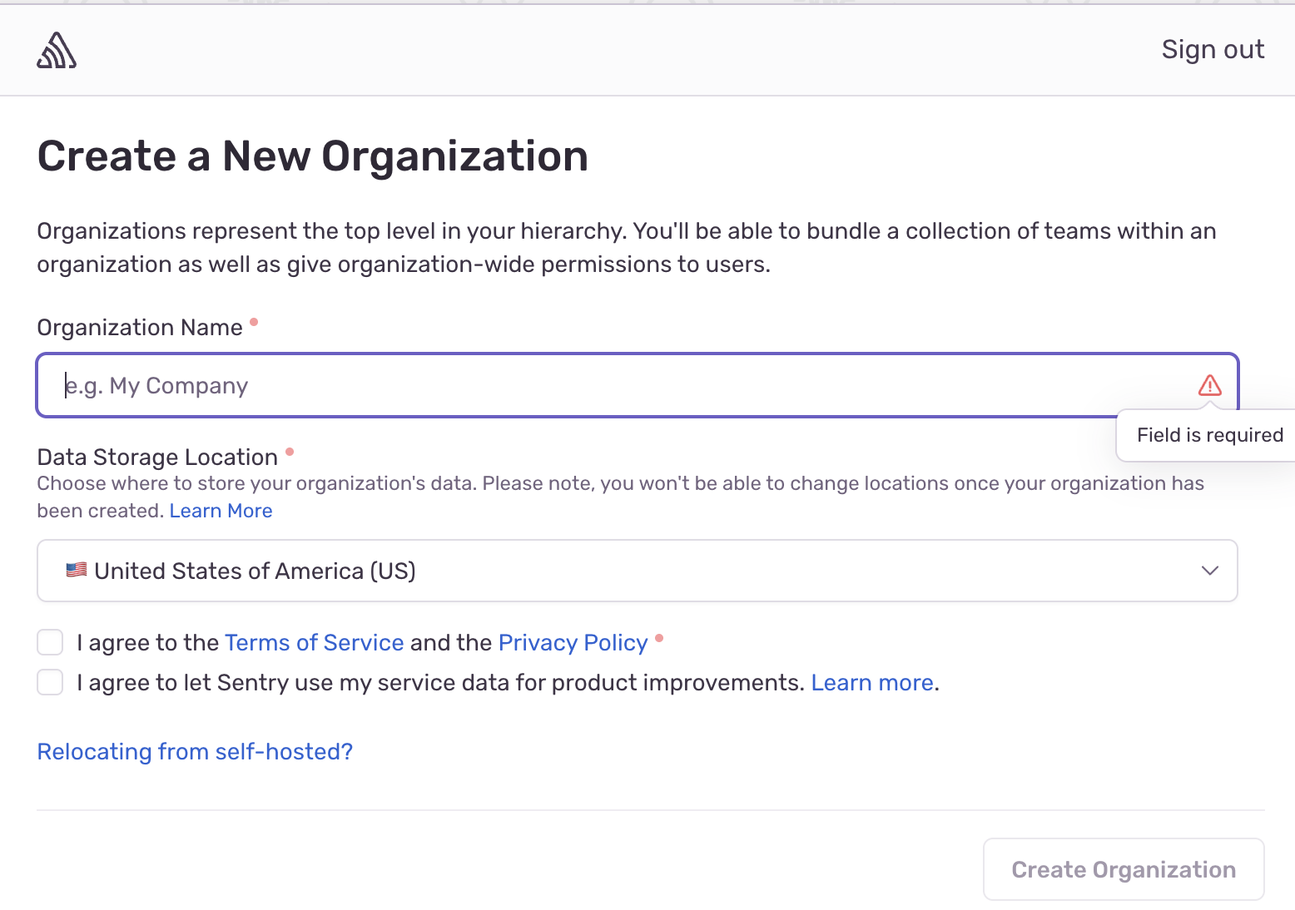Click the Sentry logo in the header

(x=57, y=51)
